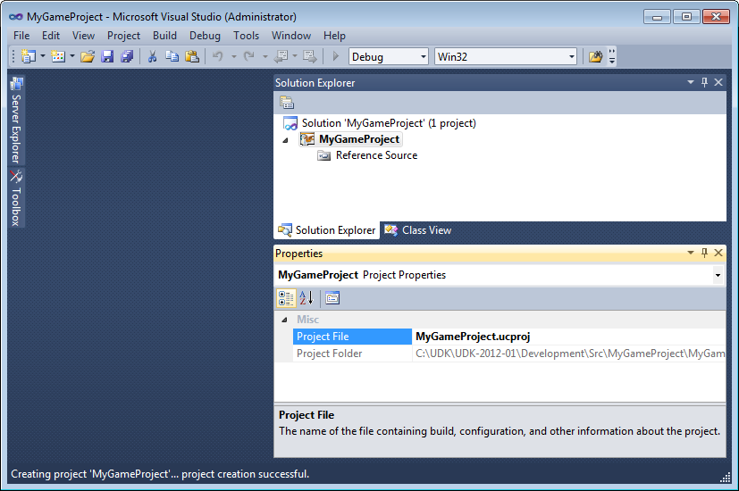The height and width of the screenshot is (491, 739).
Task: Collapse the Misc property category
Action: 284,320
